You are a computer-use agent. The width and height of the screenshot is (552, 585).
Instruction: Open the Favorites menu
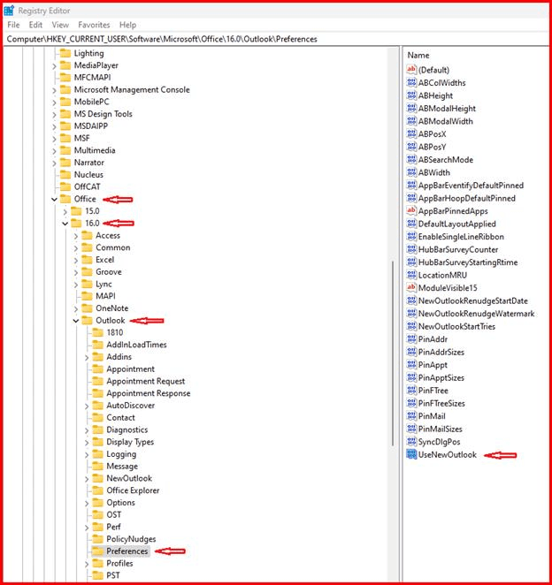coord(94,25)
